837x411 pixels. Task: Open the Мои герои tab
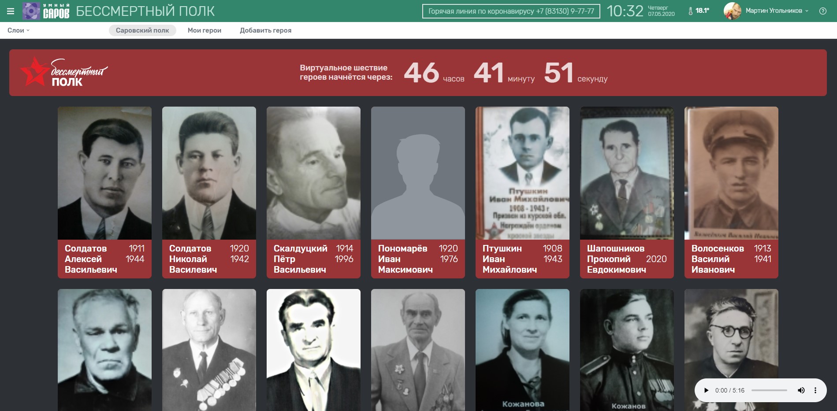tap(205, 30)
